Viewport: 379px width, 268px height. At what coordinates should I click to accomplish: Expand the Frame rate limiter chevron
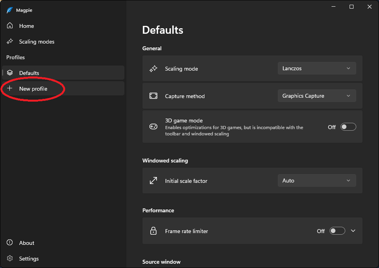(353, 231)
